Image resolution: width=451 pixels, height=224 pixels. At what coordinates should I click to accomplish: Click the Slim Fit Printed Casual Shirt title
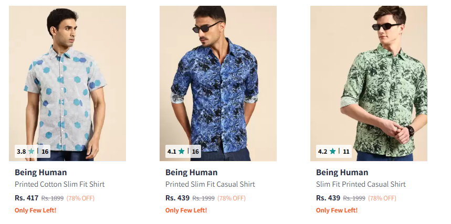coord(361,184)
